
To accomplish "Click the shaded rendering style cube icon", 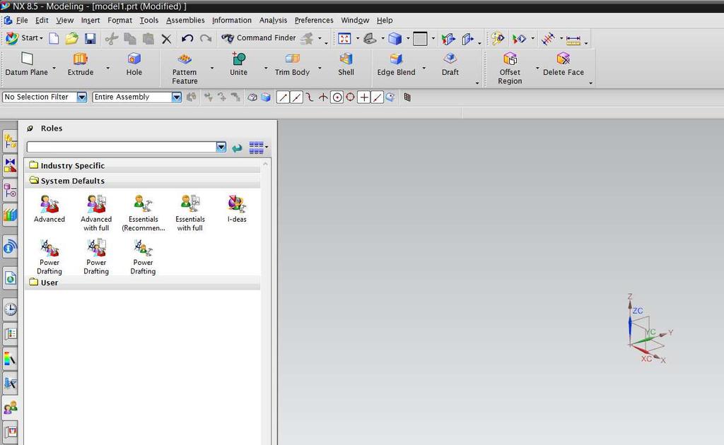I will (395, 39).
